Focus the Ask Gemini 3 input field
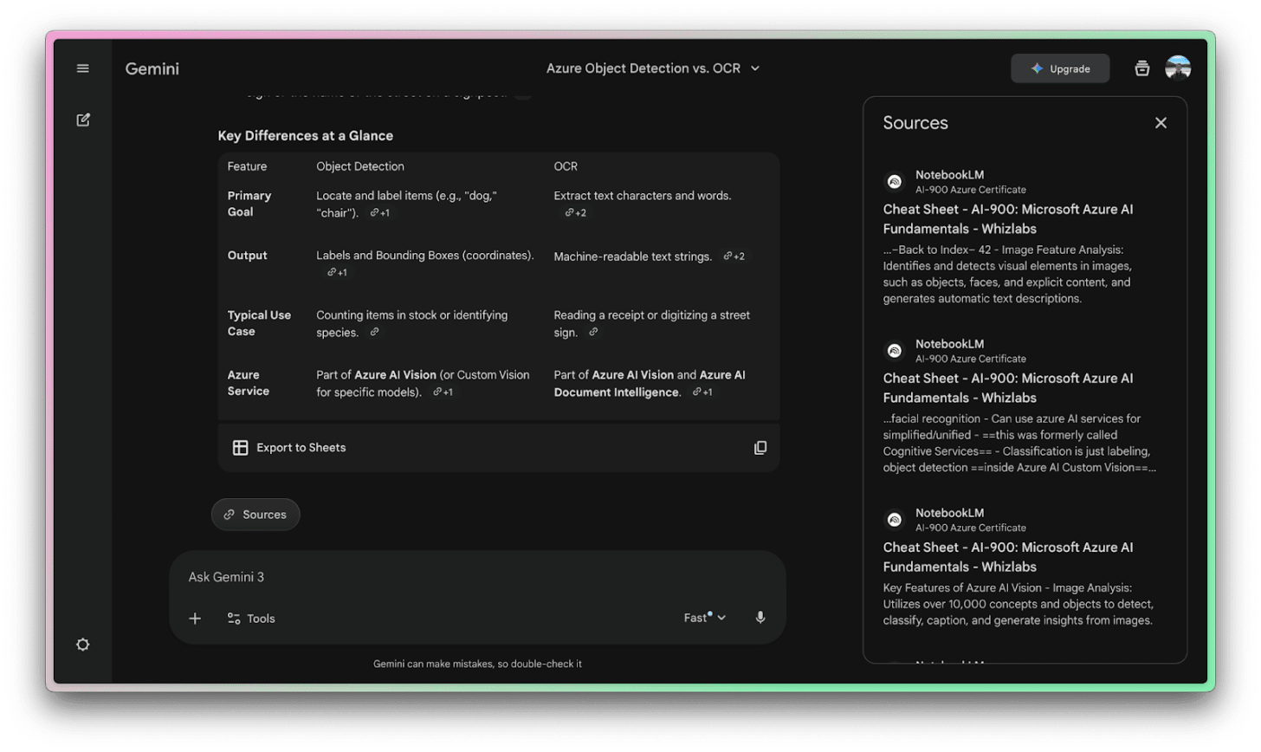Viewport: 1261px width, 752px height. (x=476, y=577)
